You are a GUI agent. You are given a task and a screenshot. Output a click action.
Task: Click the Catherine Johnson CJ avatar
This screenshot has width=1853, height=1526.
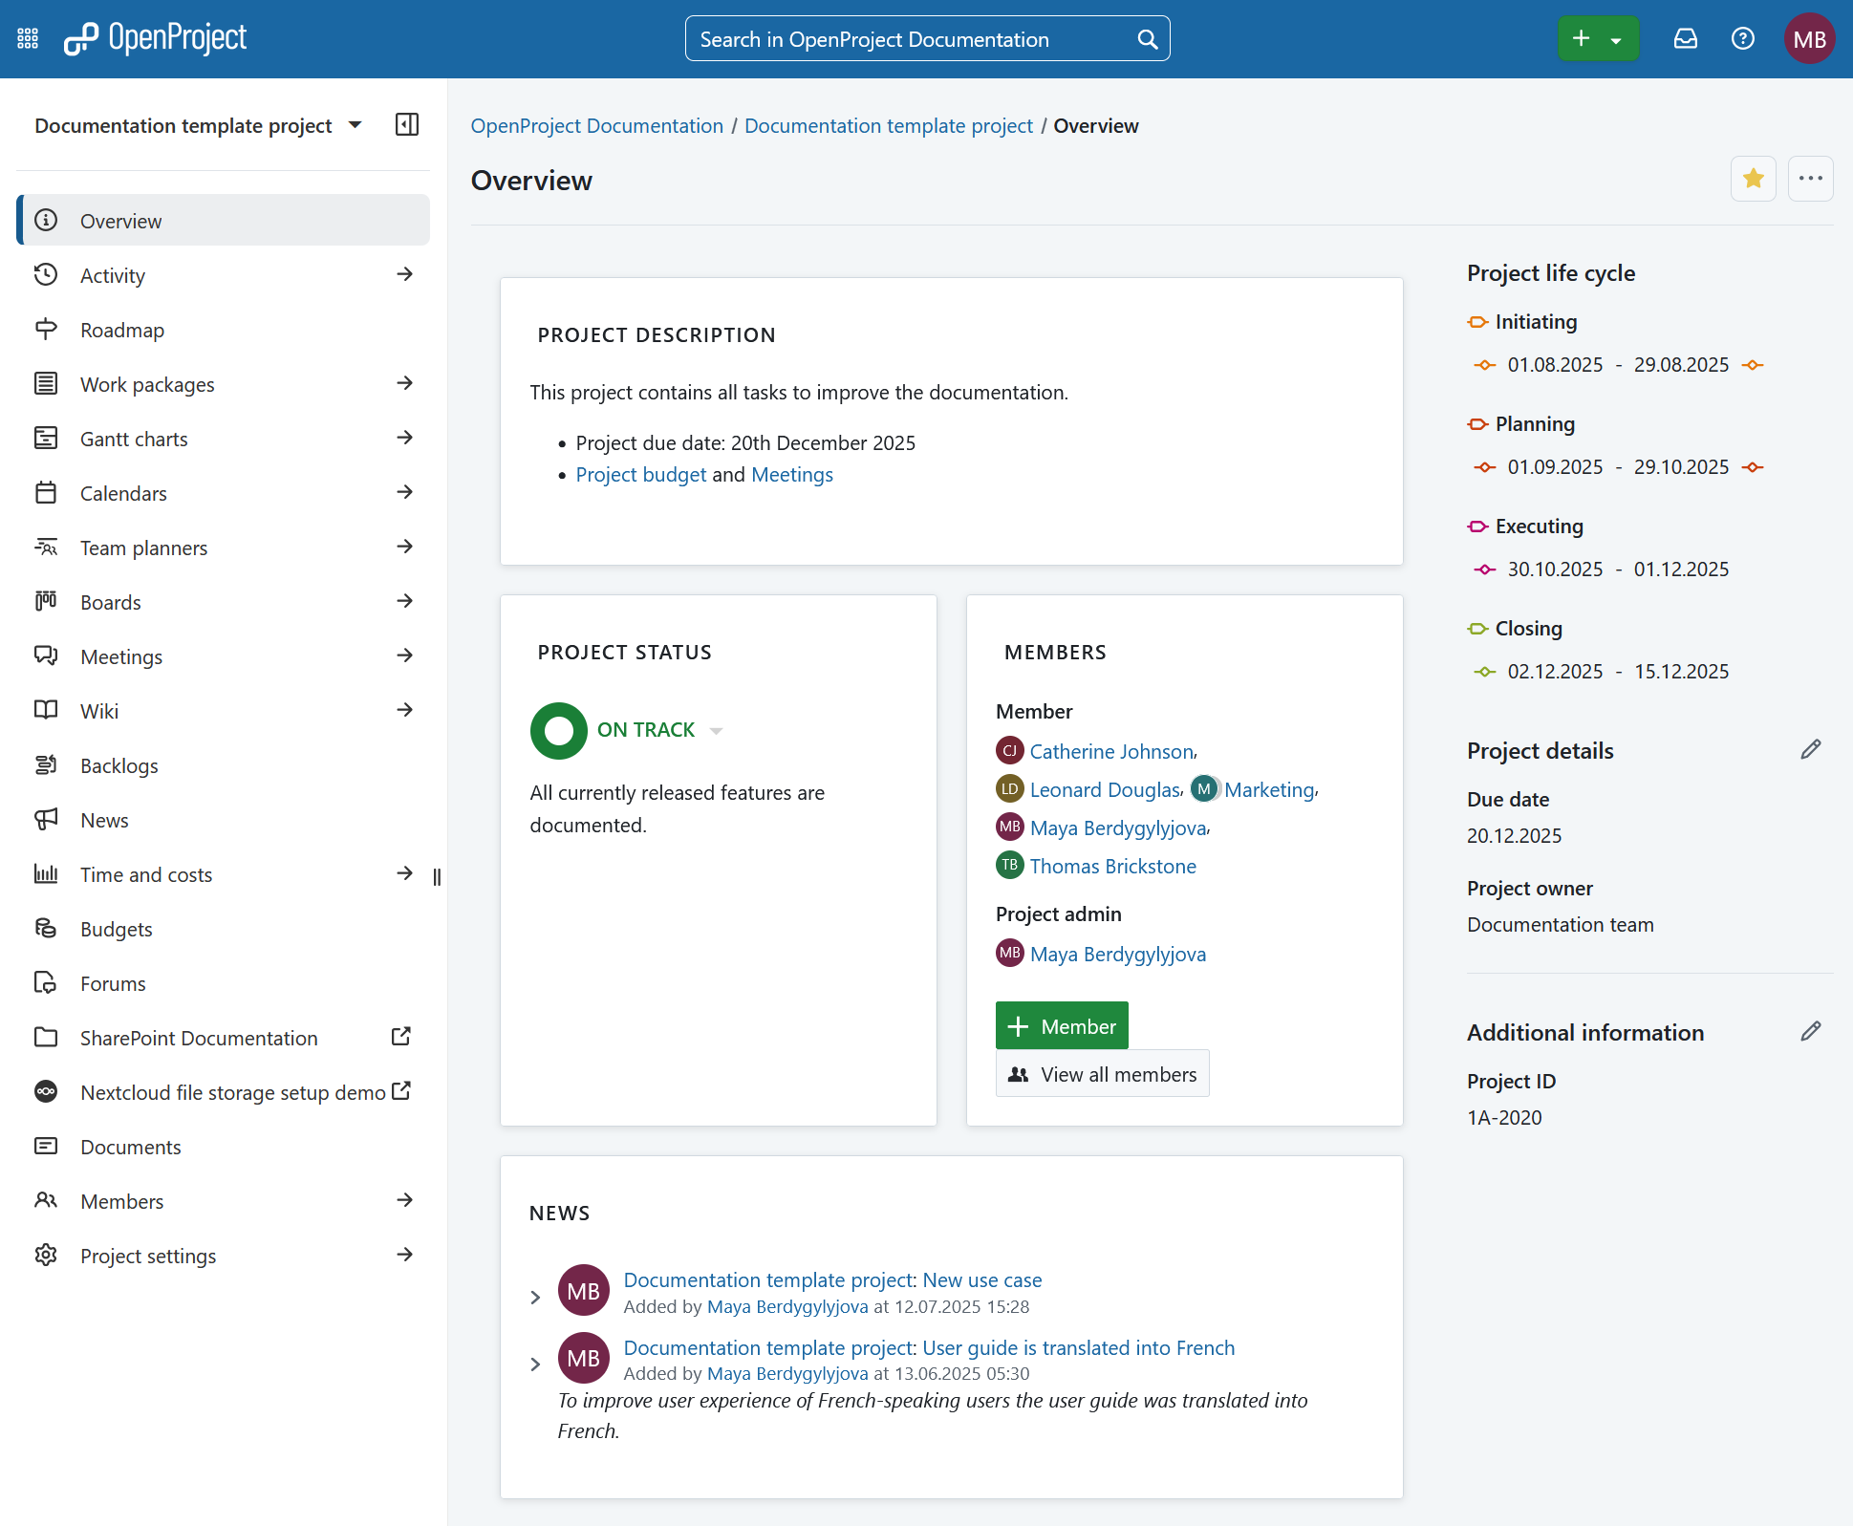click(x=1010, y=751)
